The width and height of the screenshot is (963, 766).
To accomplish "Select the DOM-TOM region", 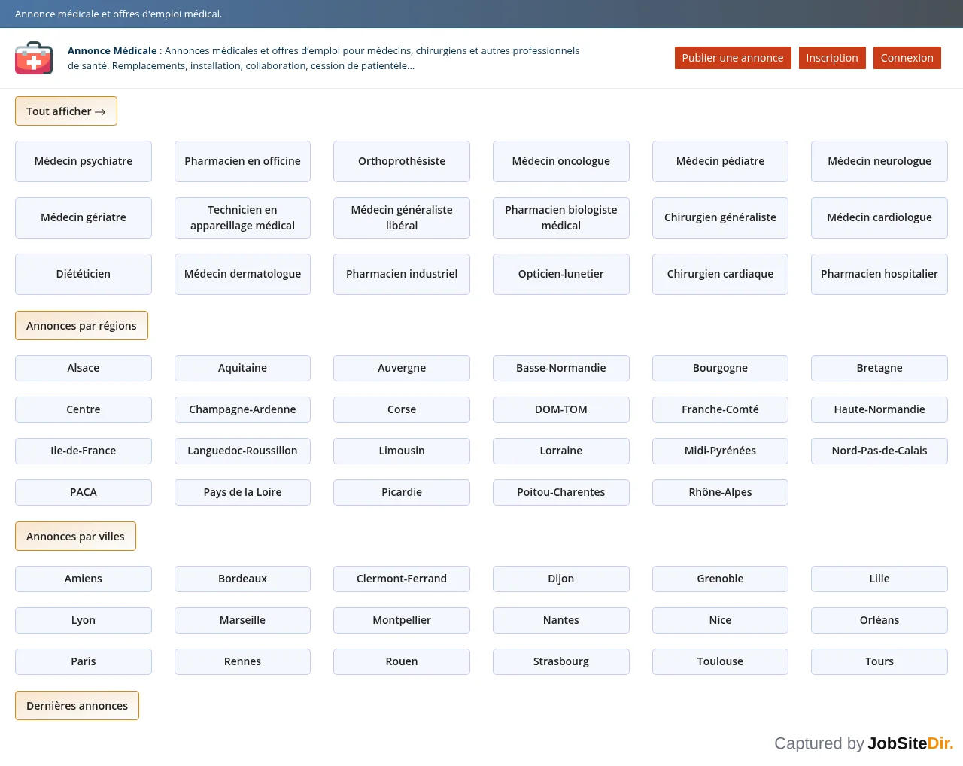I will pos(561,409).
